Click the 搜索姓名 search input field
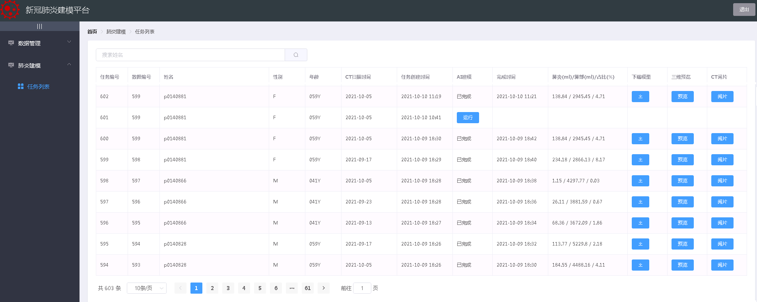Image resolution: width=757 pixels, height=302 pixels. (x=190, y=55)
